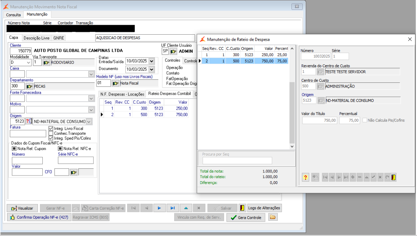Open the CFO lookup hand icon
This screenshot has height=236, width=417.
(74, 172)
